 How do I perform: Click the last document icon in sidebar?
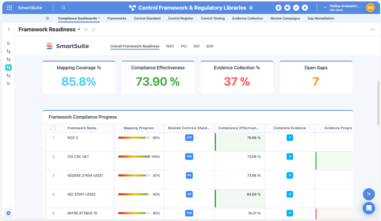8,84
